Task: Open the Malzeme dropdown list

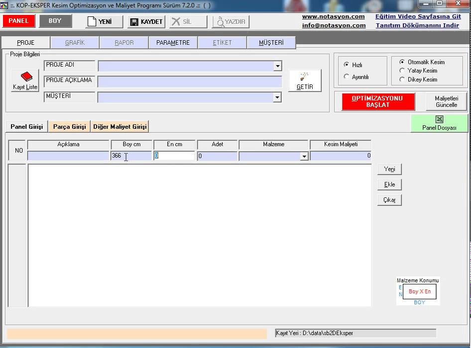Action: pos(304,156)
